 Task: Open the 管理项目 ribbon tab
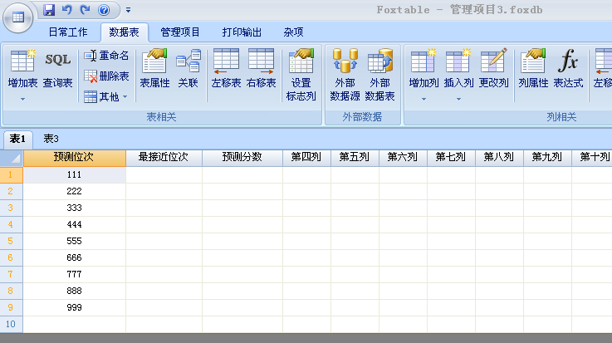[180, 32]
